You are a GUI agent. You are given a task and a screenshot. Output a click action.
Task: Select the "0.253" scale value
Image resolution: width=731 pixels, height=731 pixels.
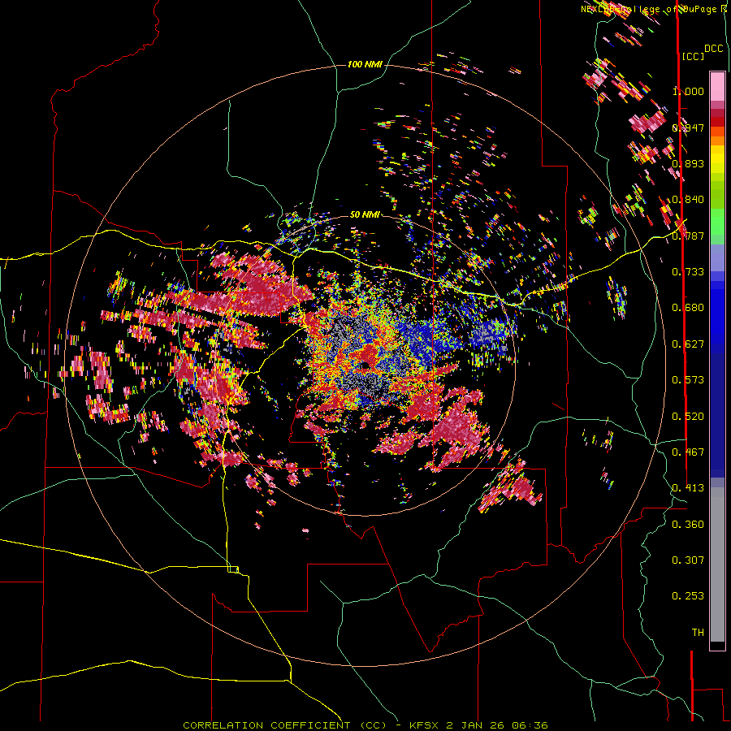point(688,596)
